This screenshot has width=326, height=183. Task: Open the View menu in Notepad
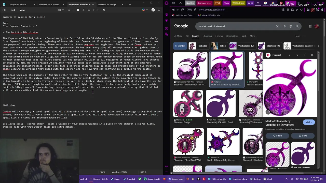22,10
